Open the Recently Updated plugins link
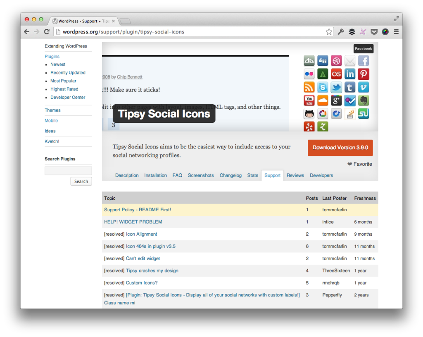 tap(68, 73)
